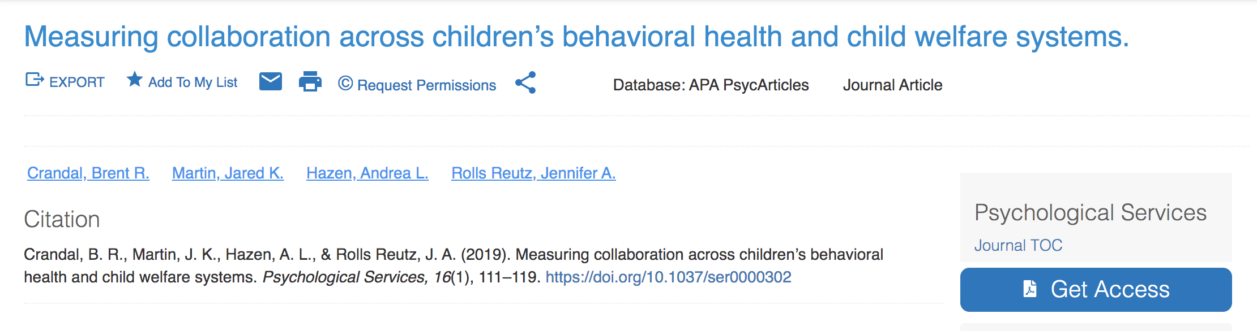Choose Add To My List text
This screenshot has width=1257, height=331.
point(193,82)
